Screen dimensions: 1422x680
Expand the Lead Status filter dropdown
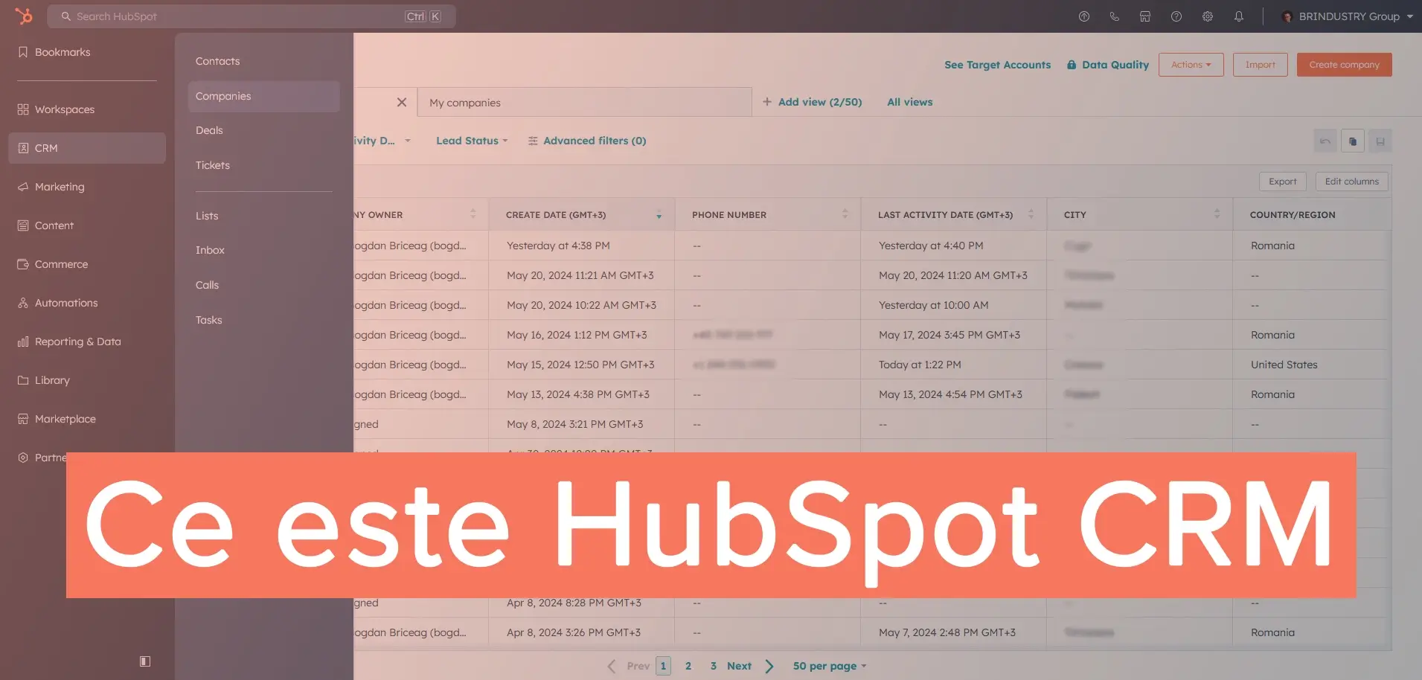(472, 141)
